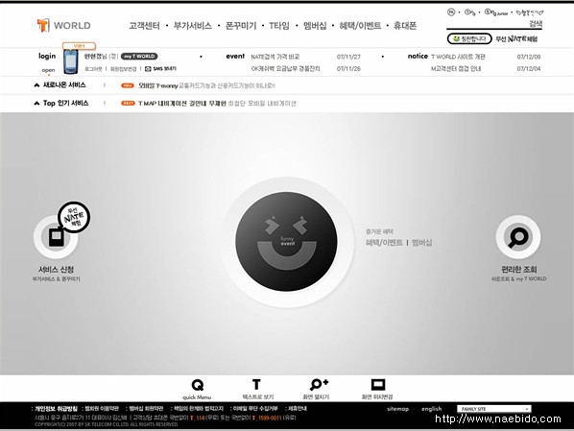
Task: Open notice M고객센터 점검 안내
Action: (456, 68)
